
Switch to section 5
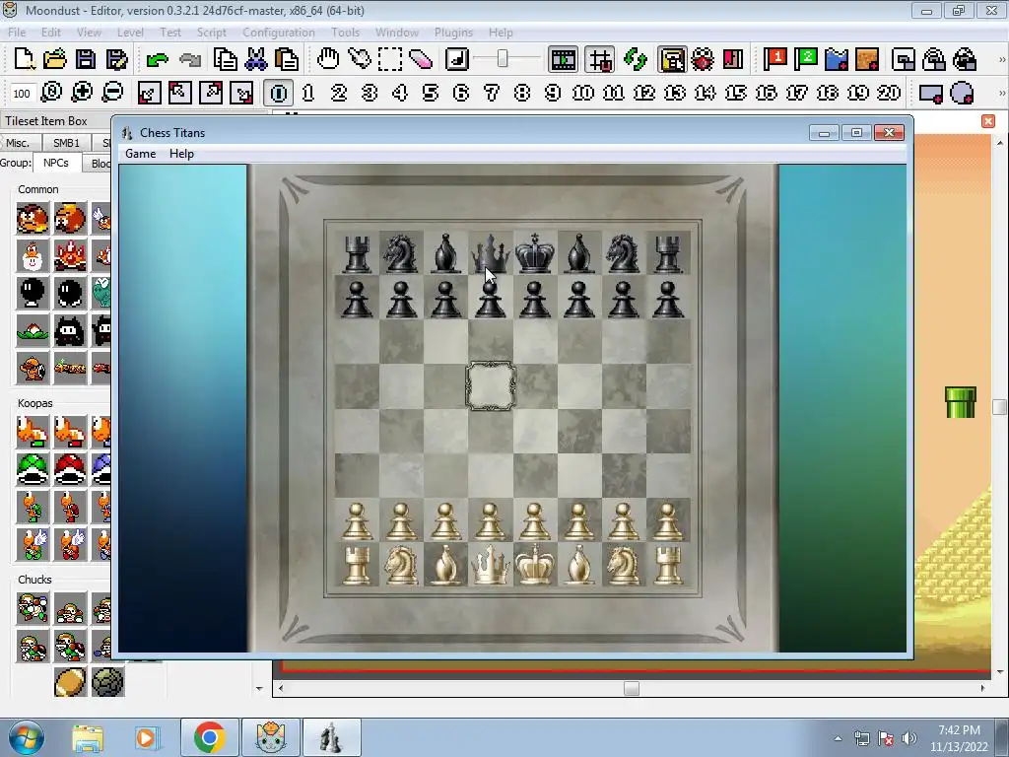(x=431, y=93)
